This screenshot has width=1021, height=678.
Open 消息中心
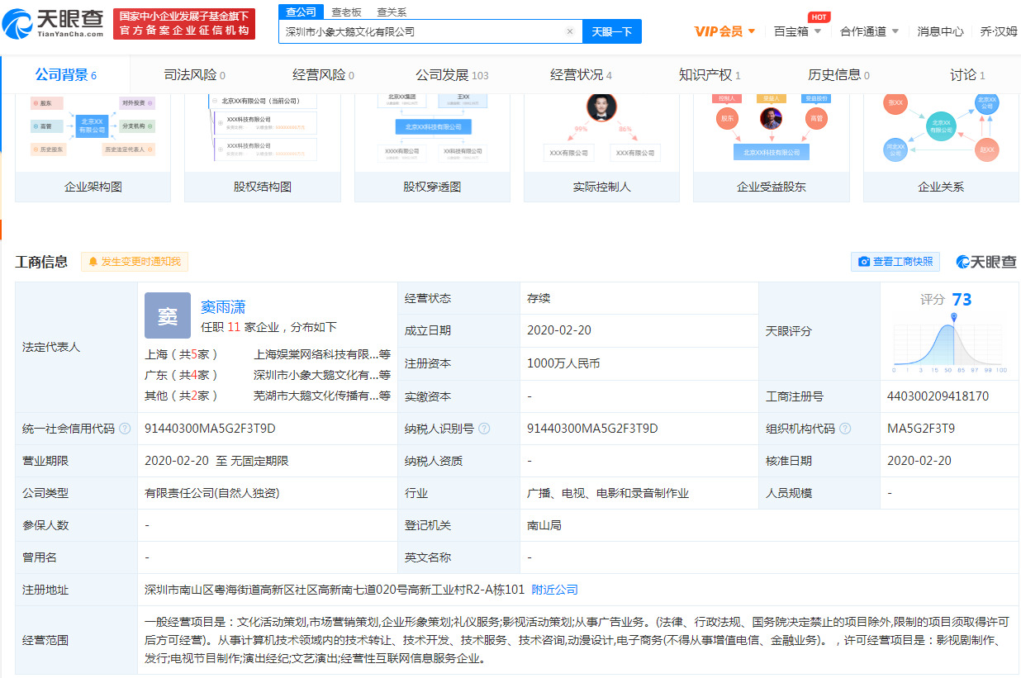coord(940,31)
